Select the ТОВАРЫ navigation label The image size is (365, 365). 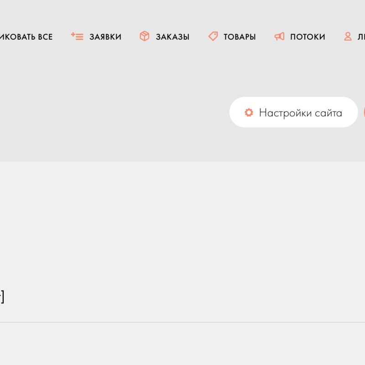pos(240,37)
